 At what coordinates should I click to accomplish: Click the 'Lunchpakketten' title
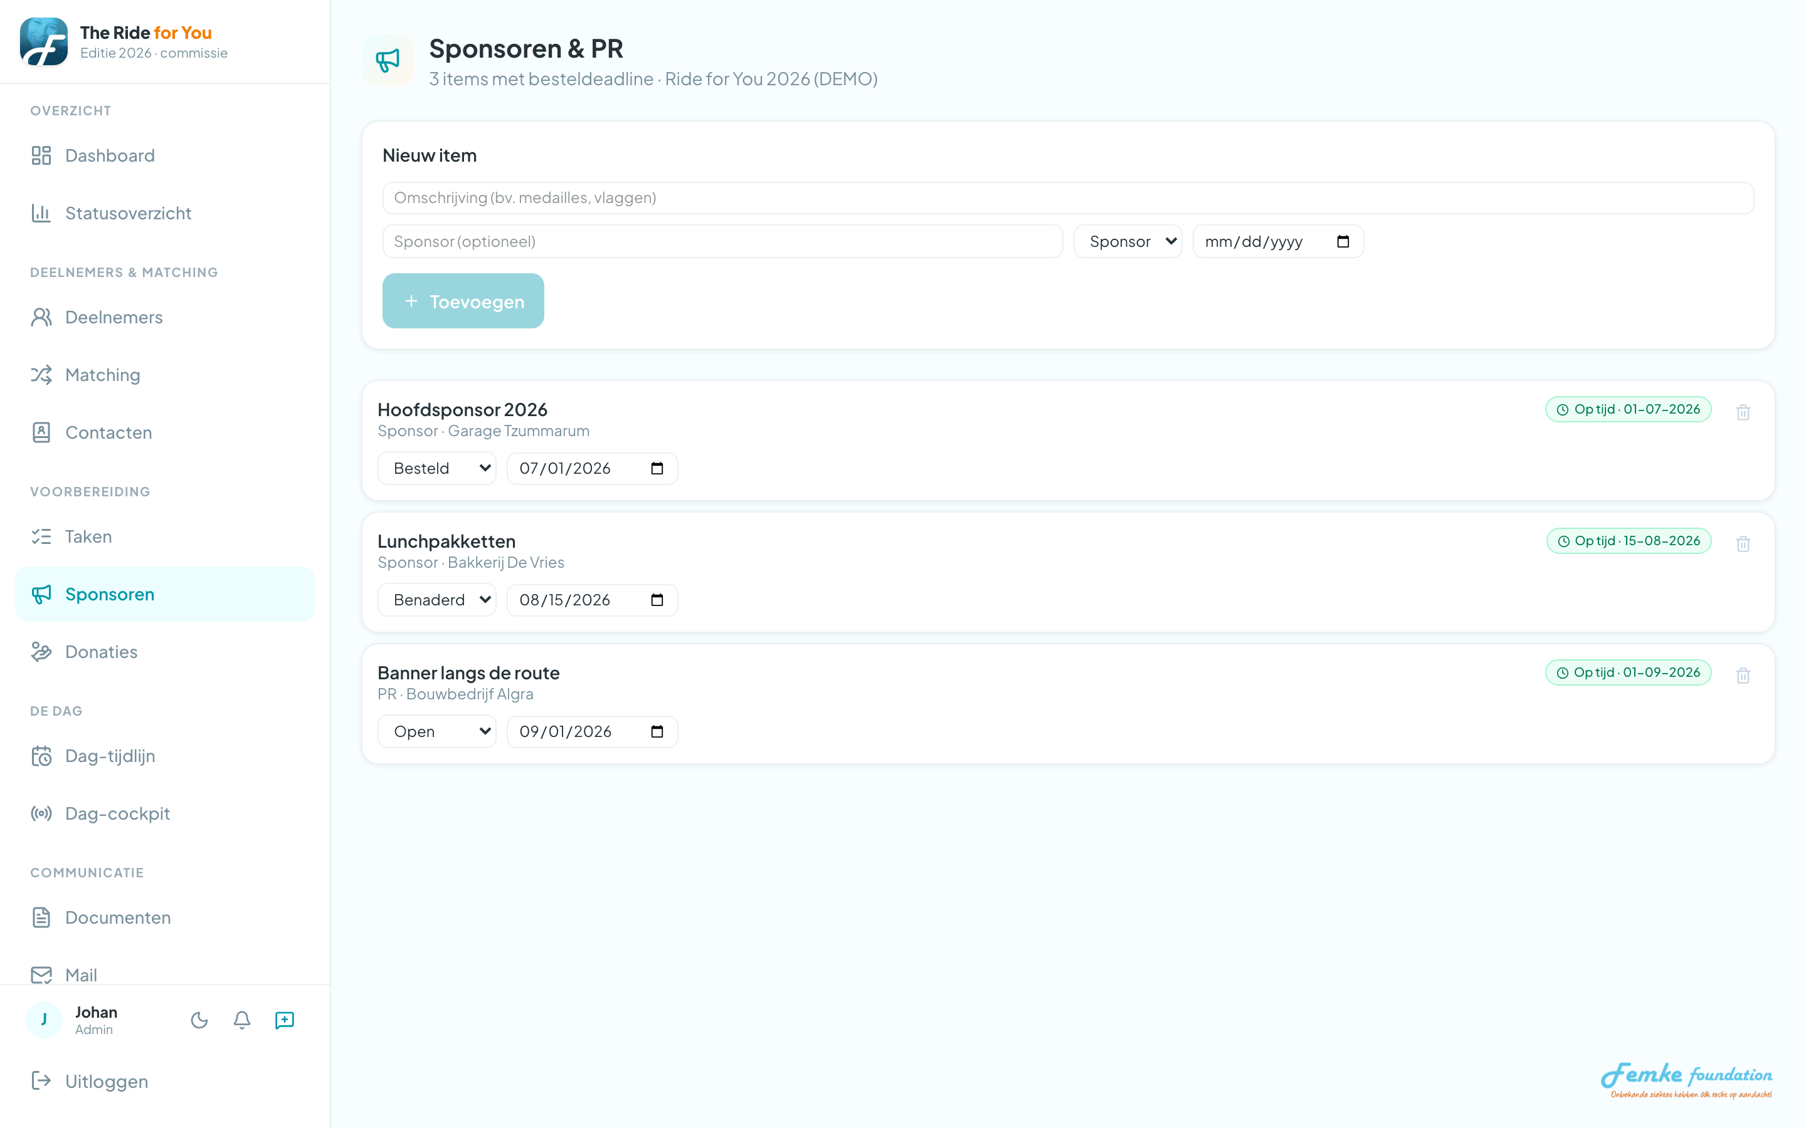(446, 541)
